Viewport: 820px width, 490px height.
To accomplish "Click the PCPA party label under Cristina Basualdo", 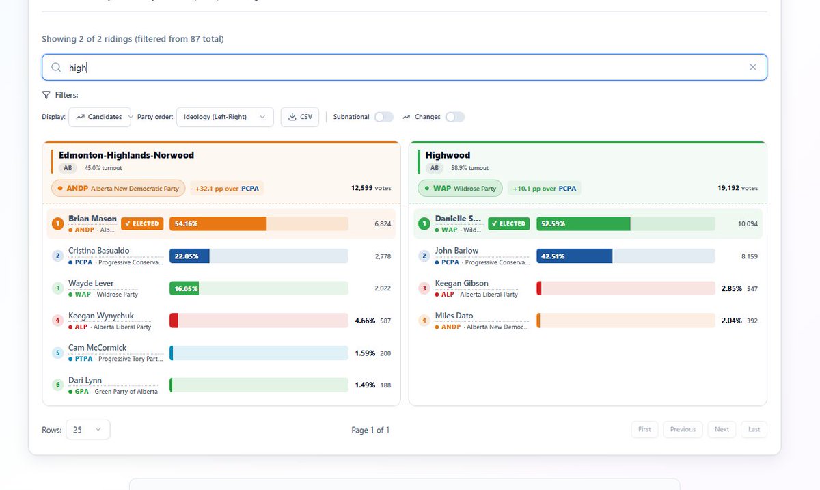I will pos(116,262).
